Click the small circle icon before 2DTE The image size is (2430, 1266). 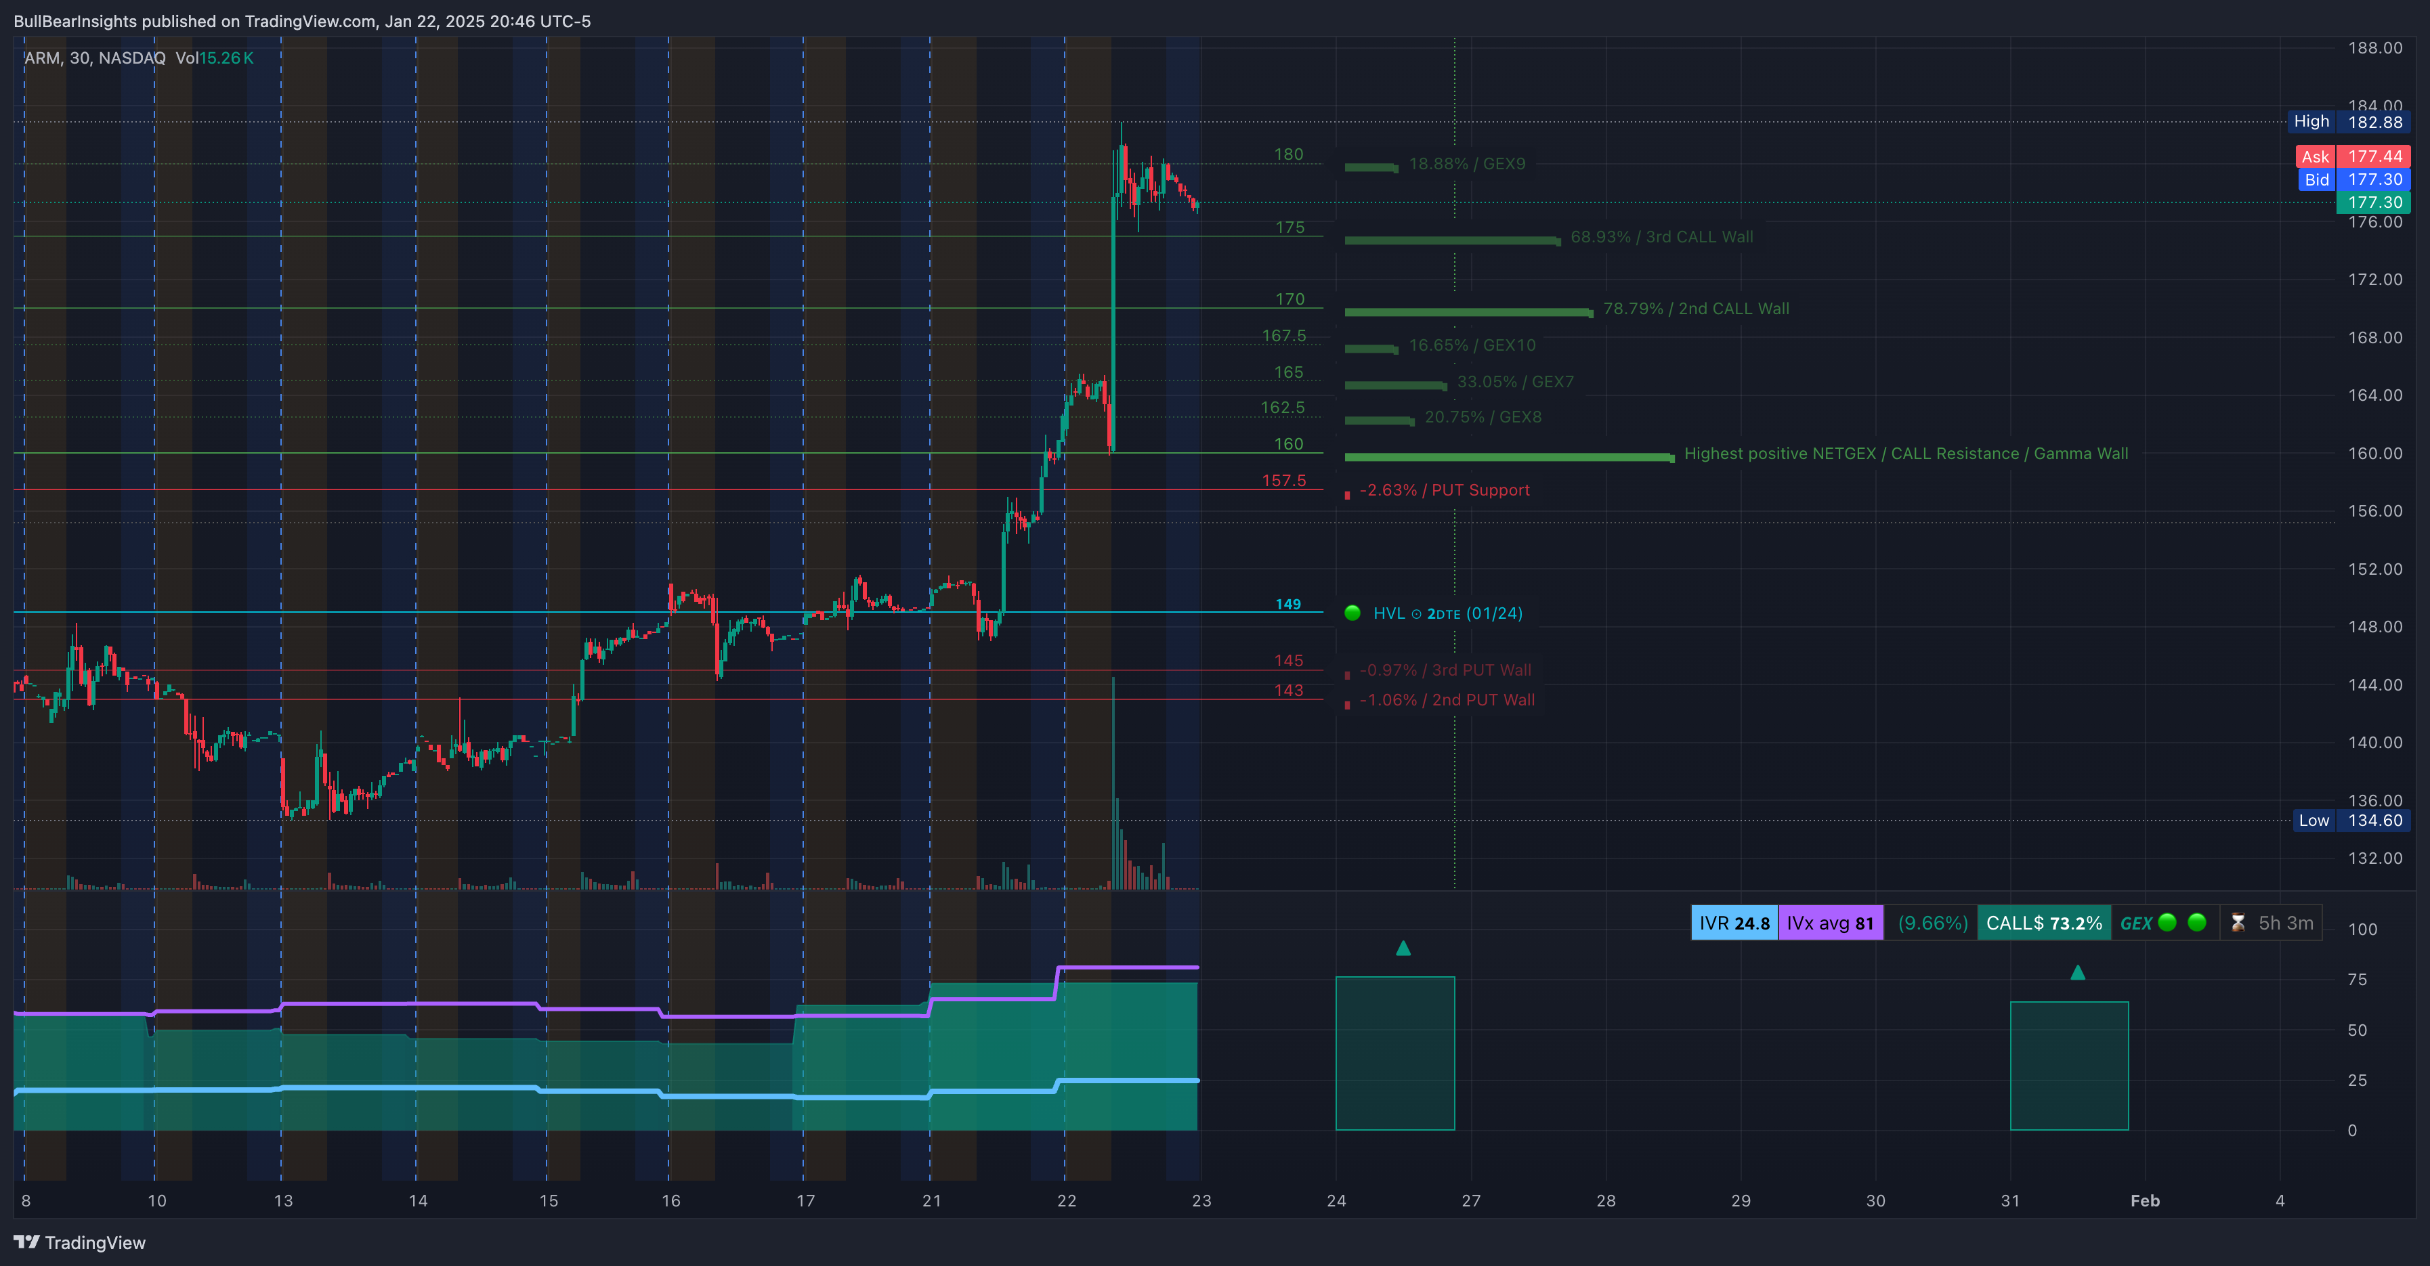click(x=1416, y=613)
